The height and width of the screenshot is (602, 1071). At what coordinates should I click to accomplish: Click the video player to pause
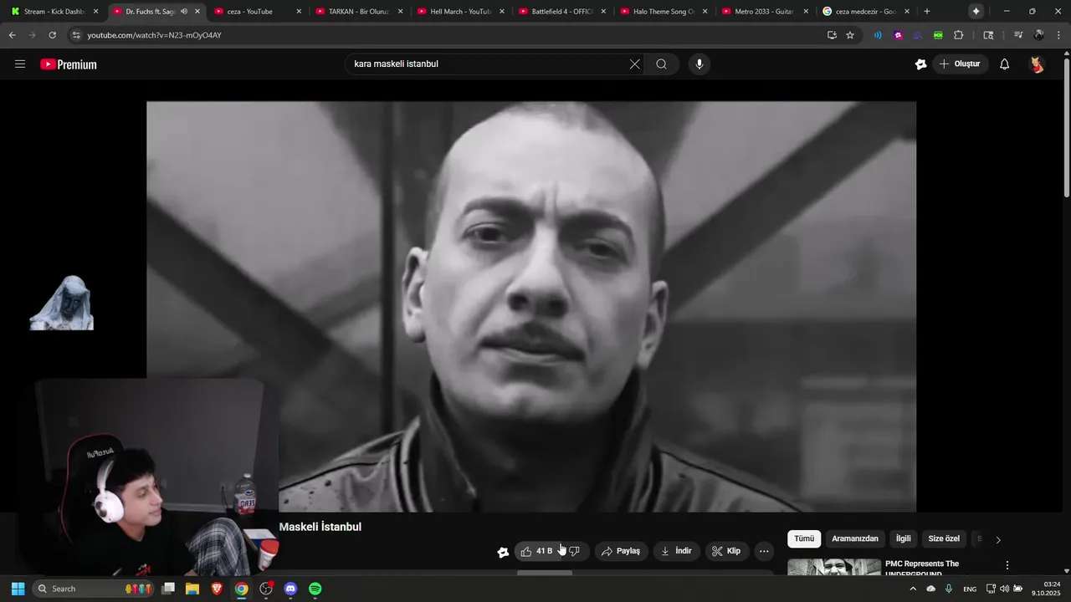(531, 306)
